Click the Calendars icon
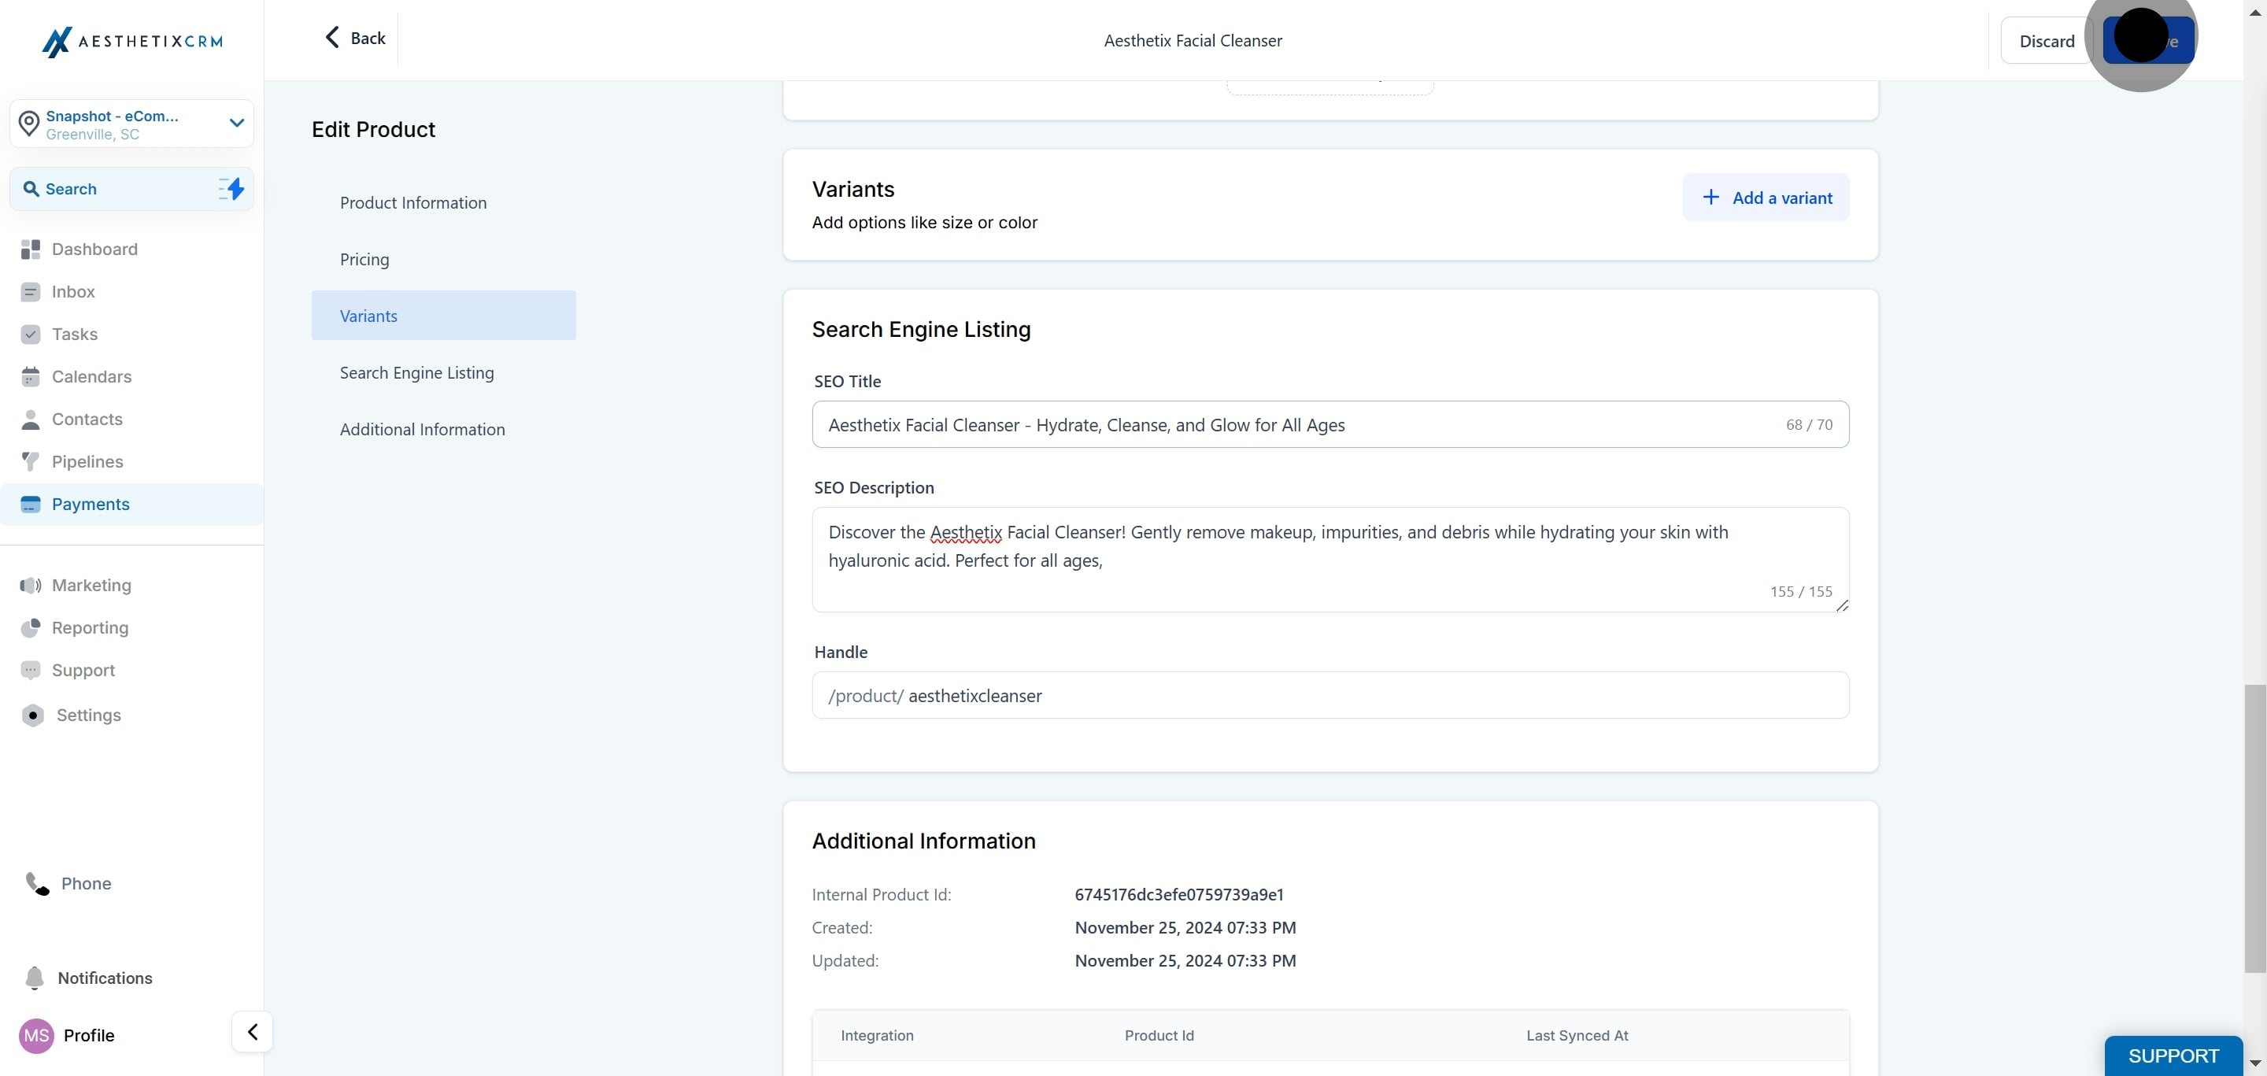Viewport: 2267px width, 1076px height. (31, 376)
